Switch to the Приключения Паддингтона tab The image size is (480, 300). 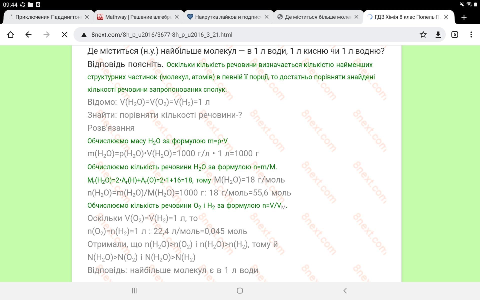[47, 17]
